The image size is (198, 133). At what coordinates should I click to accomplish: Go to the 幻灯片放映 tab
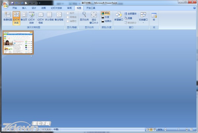(56, 8)
